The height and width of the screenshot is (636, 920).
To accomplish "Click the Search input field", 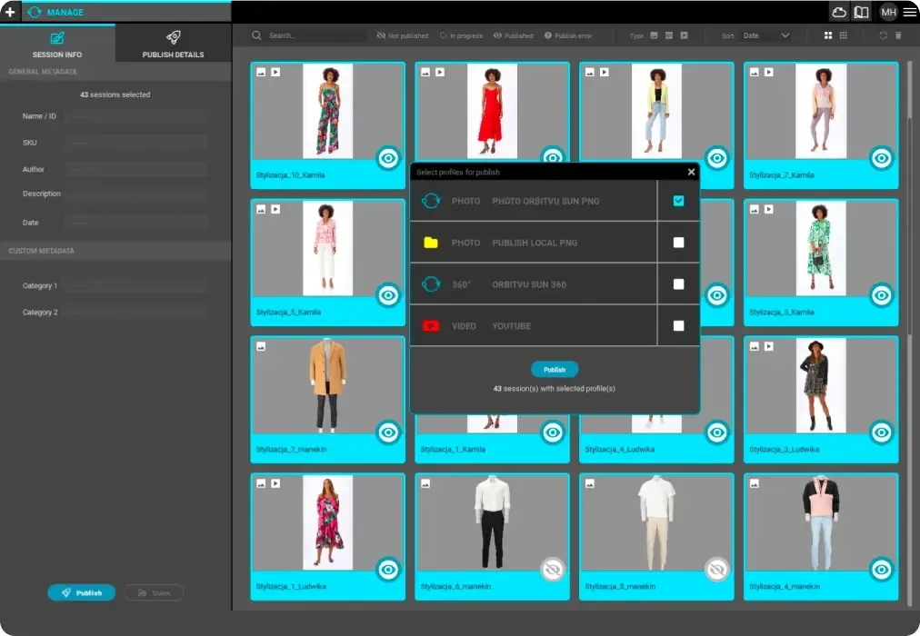I will point(309,35).
